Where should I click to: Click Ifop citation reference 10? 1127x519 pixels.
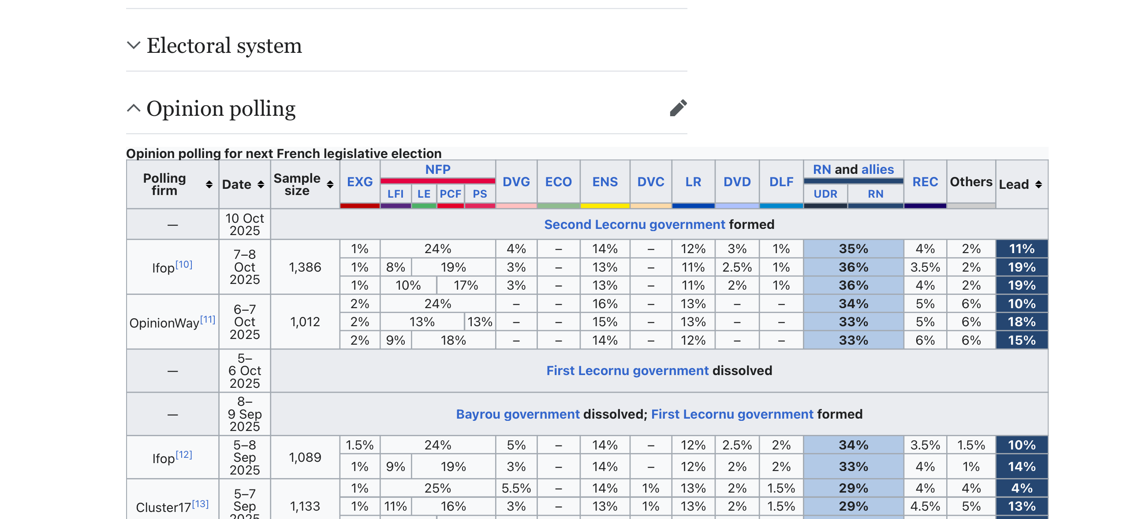pyautogui.click(x=184, y=265)
